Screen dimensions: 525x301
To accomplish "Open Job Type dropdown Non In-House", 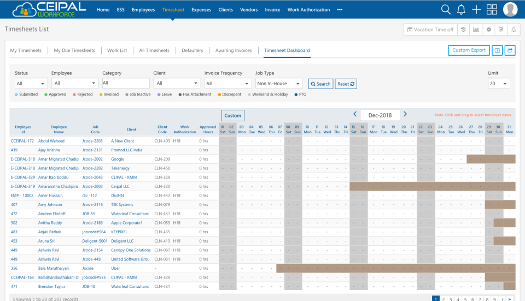I will 279,83.
